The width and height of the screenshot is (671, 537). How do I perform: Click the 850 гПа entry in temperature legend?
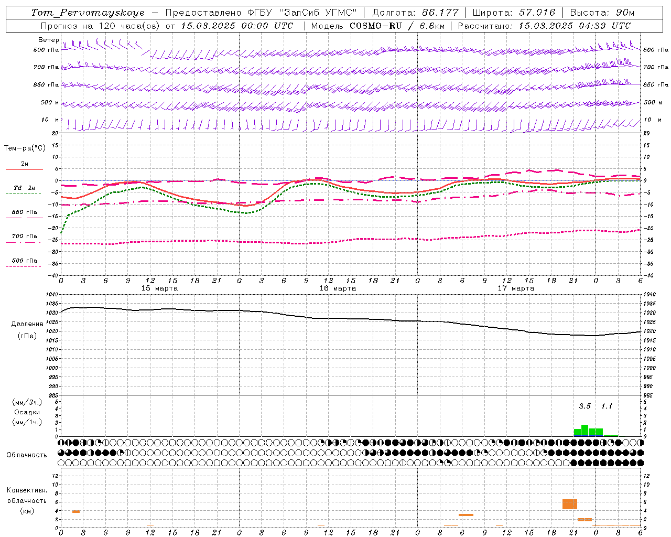24,212
